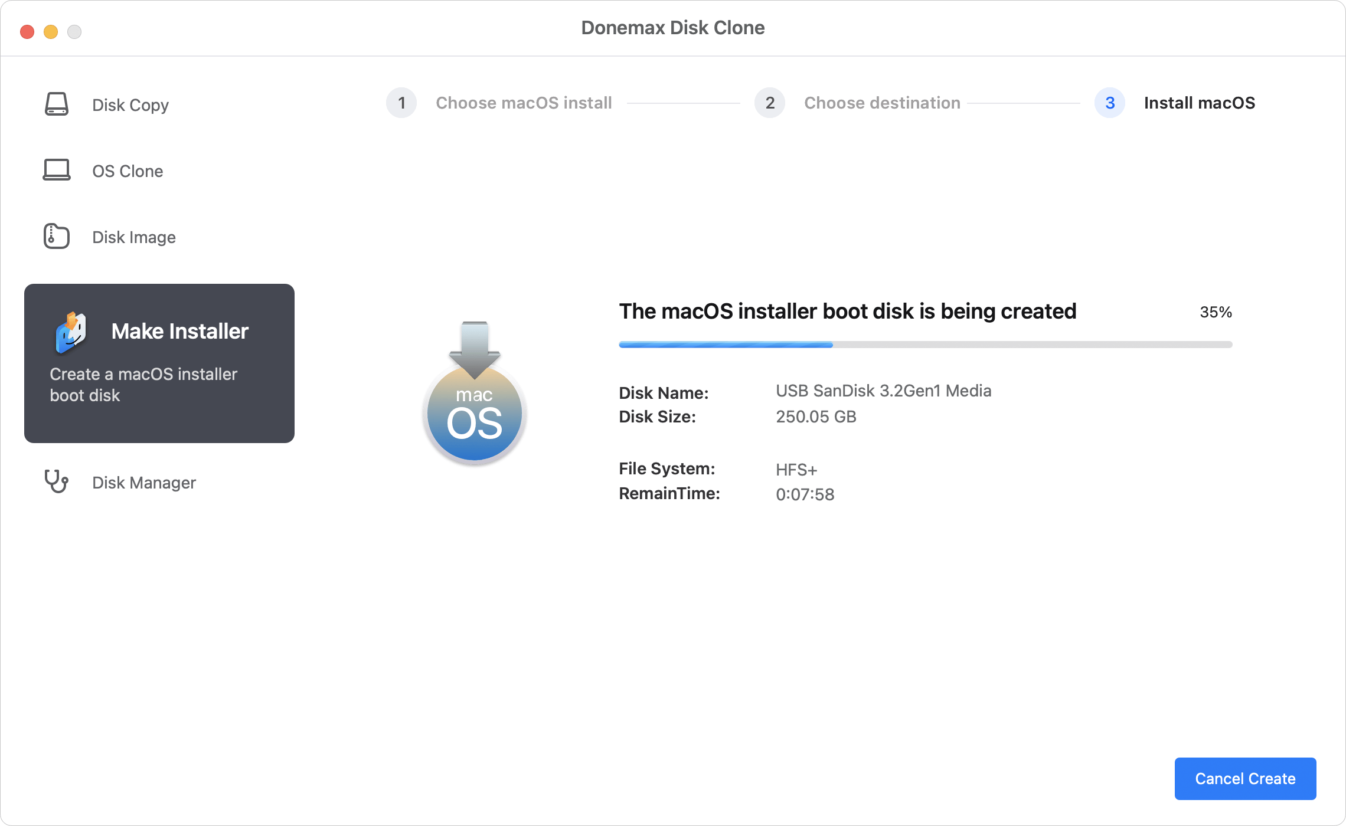Select the Disk Copy icon
The height and width of the screenshot is (826, 1346).
point(56,104)
